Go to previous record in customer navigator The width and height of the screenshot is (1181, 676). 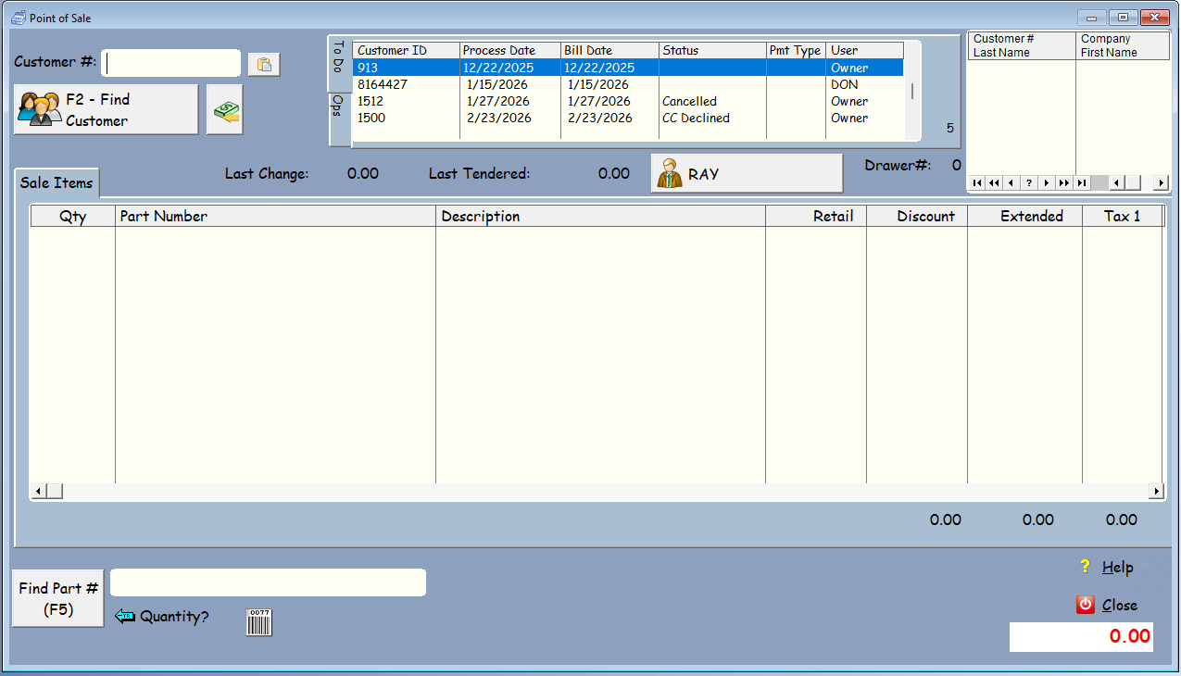(x=1011, y=182)
